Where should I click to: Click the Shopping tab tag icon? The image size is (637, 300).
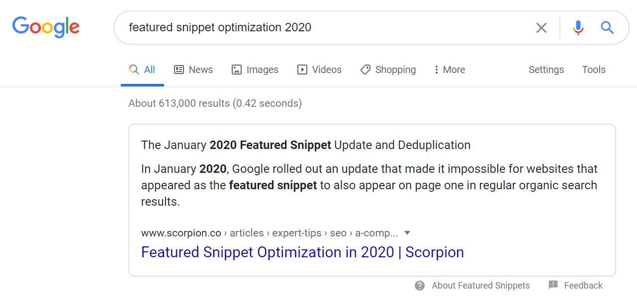(365, 70)
